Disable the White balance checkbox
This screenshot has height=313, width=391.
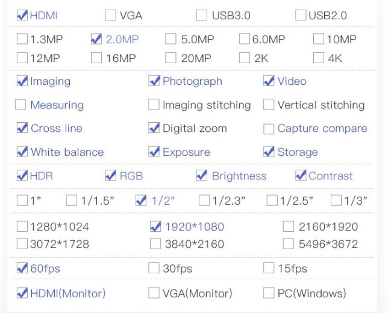[22, 152]
